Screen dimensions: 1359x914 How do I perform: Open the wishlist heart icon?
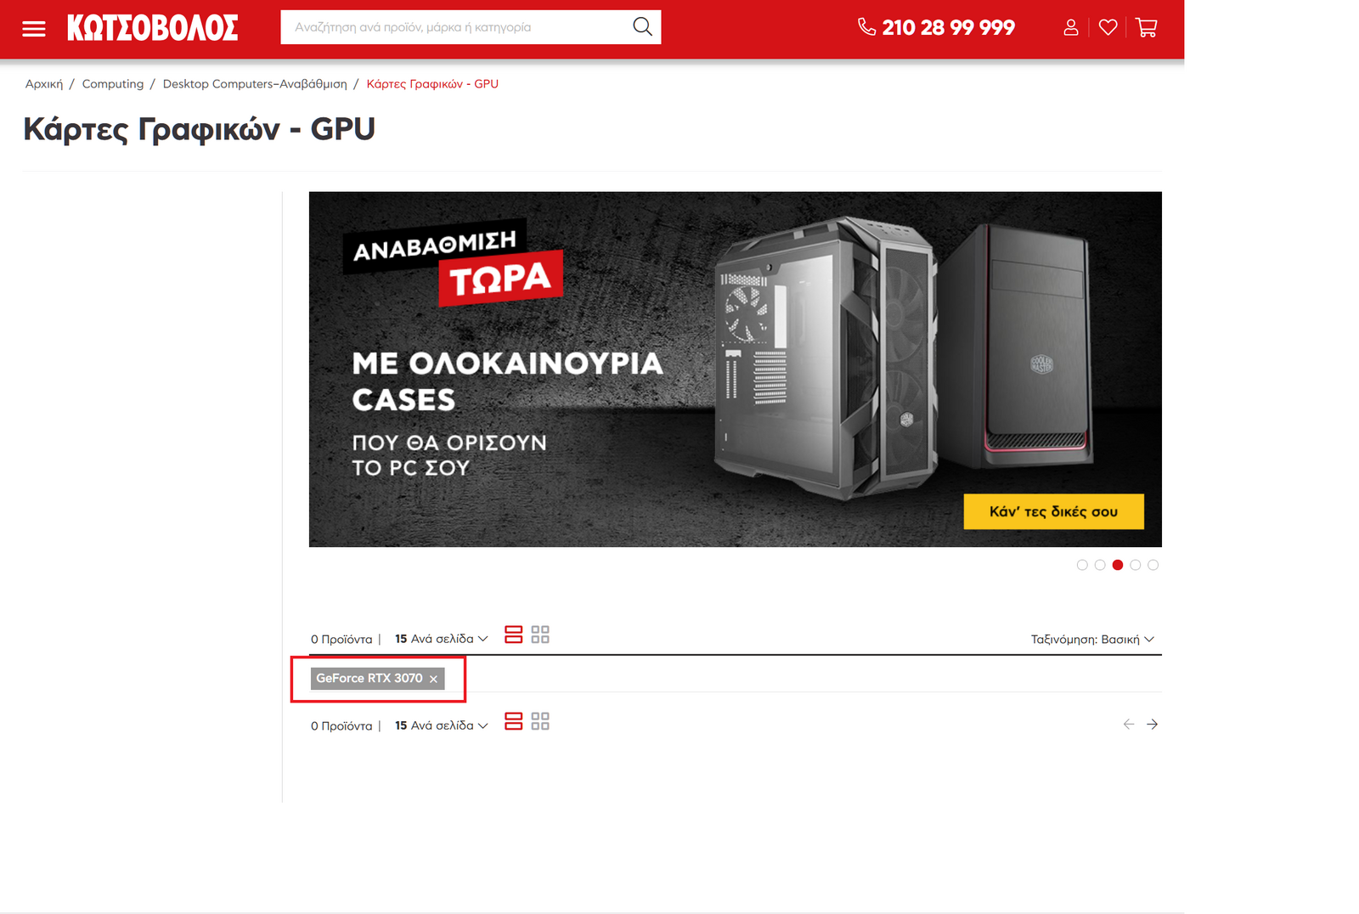pyautogui.click(x=1108, y=28)
